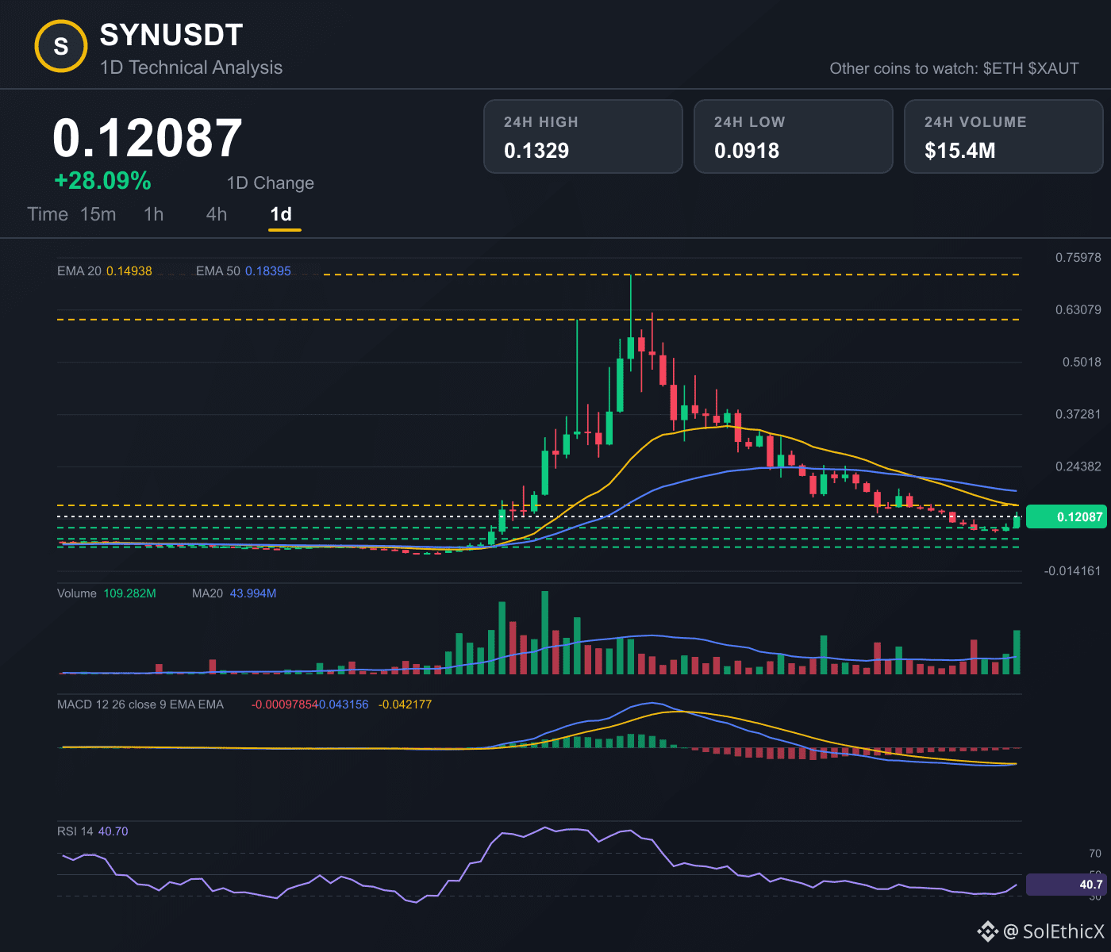Viewport: 1111px width, 952px height.
Task: Click the EMA 50 value "0.18395"
Action: 268,271
